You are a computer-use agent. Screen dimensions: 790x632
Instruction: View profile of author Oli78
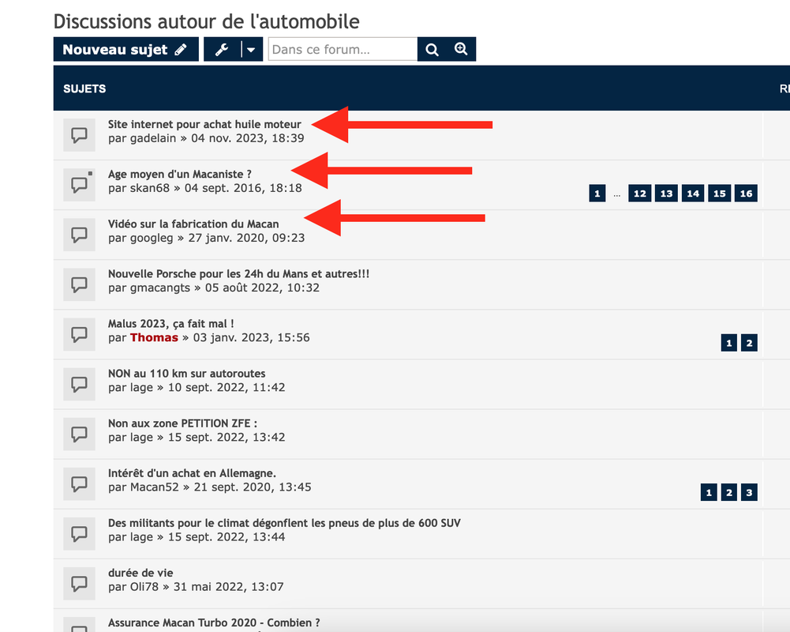tap(144, 587)
